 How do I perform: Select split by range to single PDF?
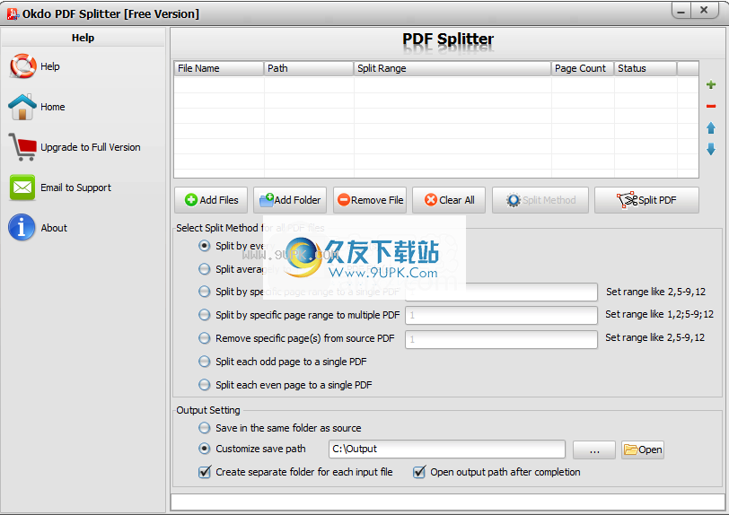(204, 292)
